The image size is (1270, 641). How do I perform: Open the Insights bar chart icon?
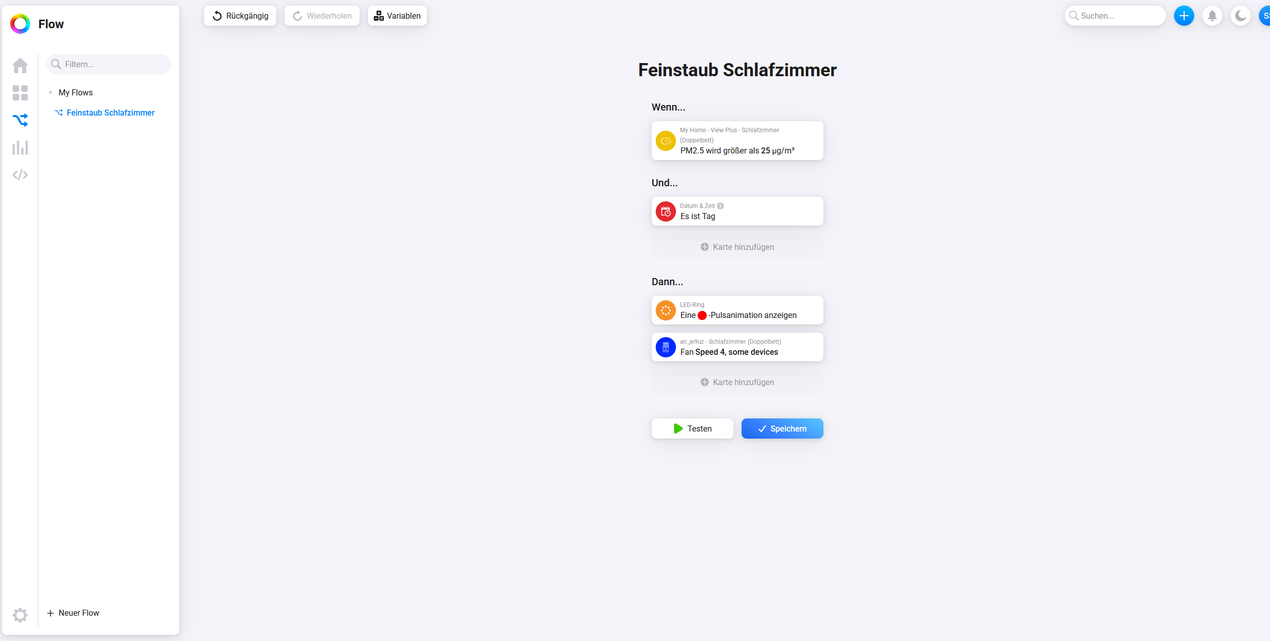pos(20,147)
